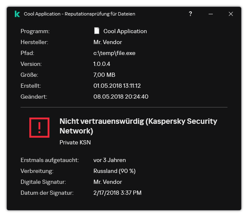This screenshot has width=248, height=217.
Task: Click the file icon next to Cool Application
Action: (97, 31)
